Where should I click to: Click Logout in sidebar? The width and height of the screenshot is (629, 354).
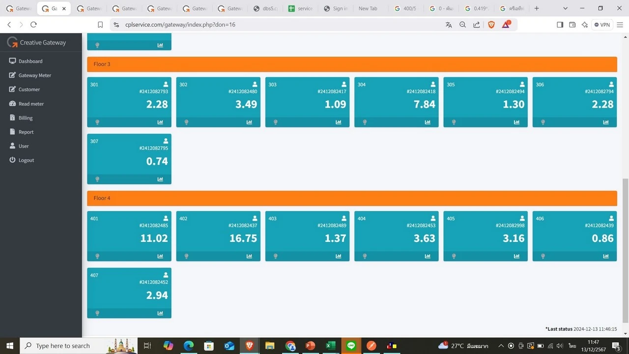point(26,160)
